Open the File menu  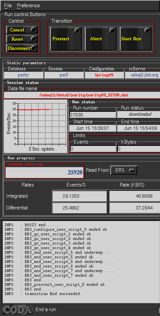(8, 6)
